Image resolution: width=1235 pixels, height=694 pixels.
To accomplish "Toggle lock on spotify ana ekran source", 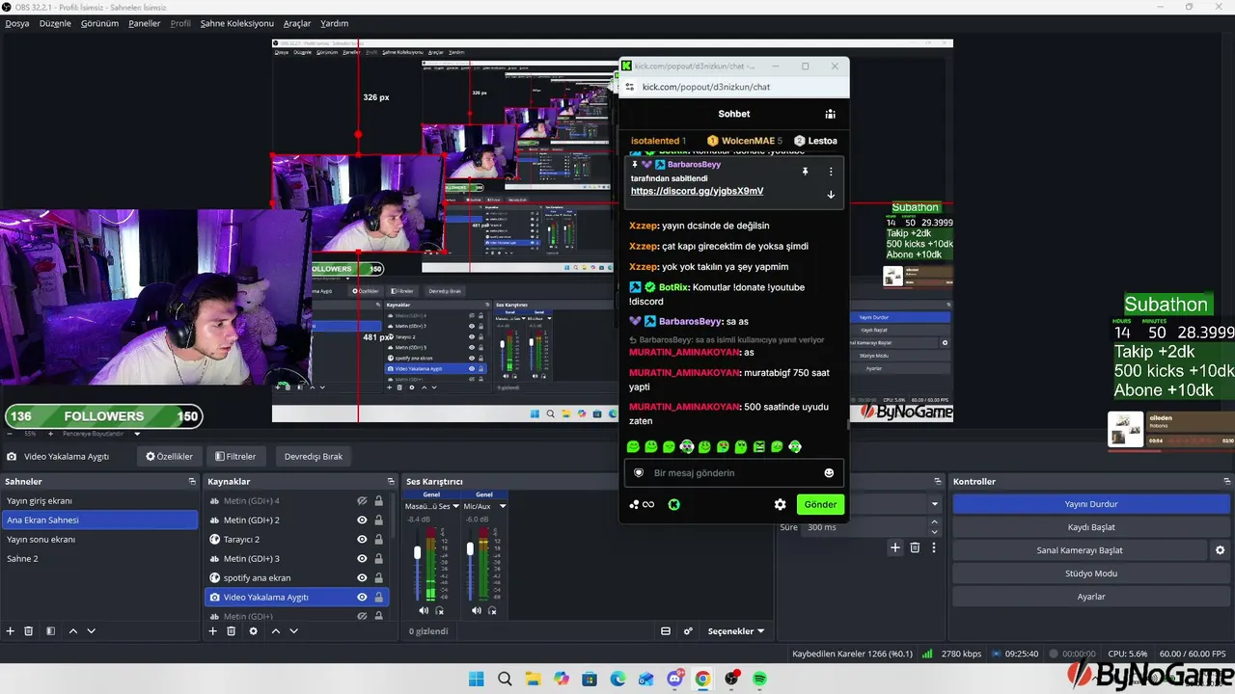I will [x=378, y=578].
